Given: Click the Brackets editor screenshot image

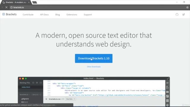Looking at the screenshot, I should coord(94,92).
